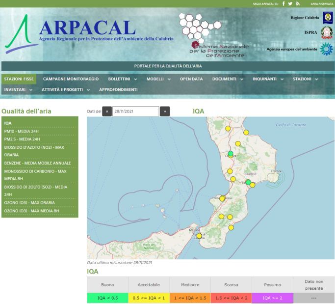
Task: Click the Regione Calabria crest icon
Action: click(x=327, y=18)
